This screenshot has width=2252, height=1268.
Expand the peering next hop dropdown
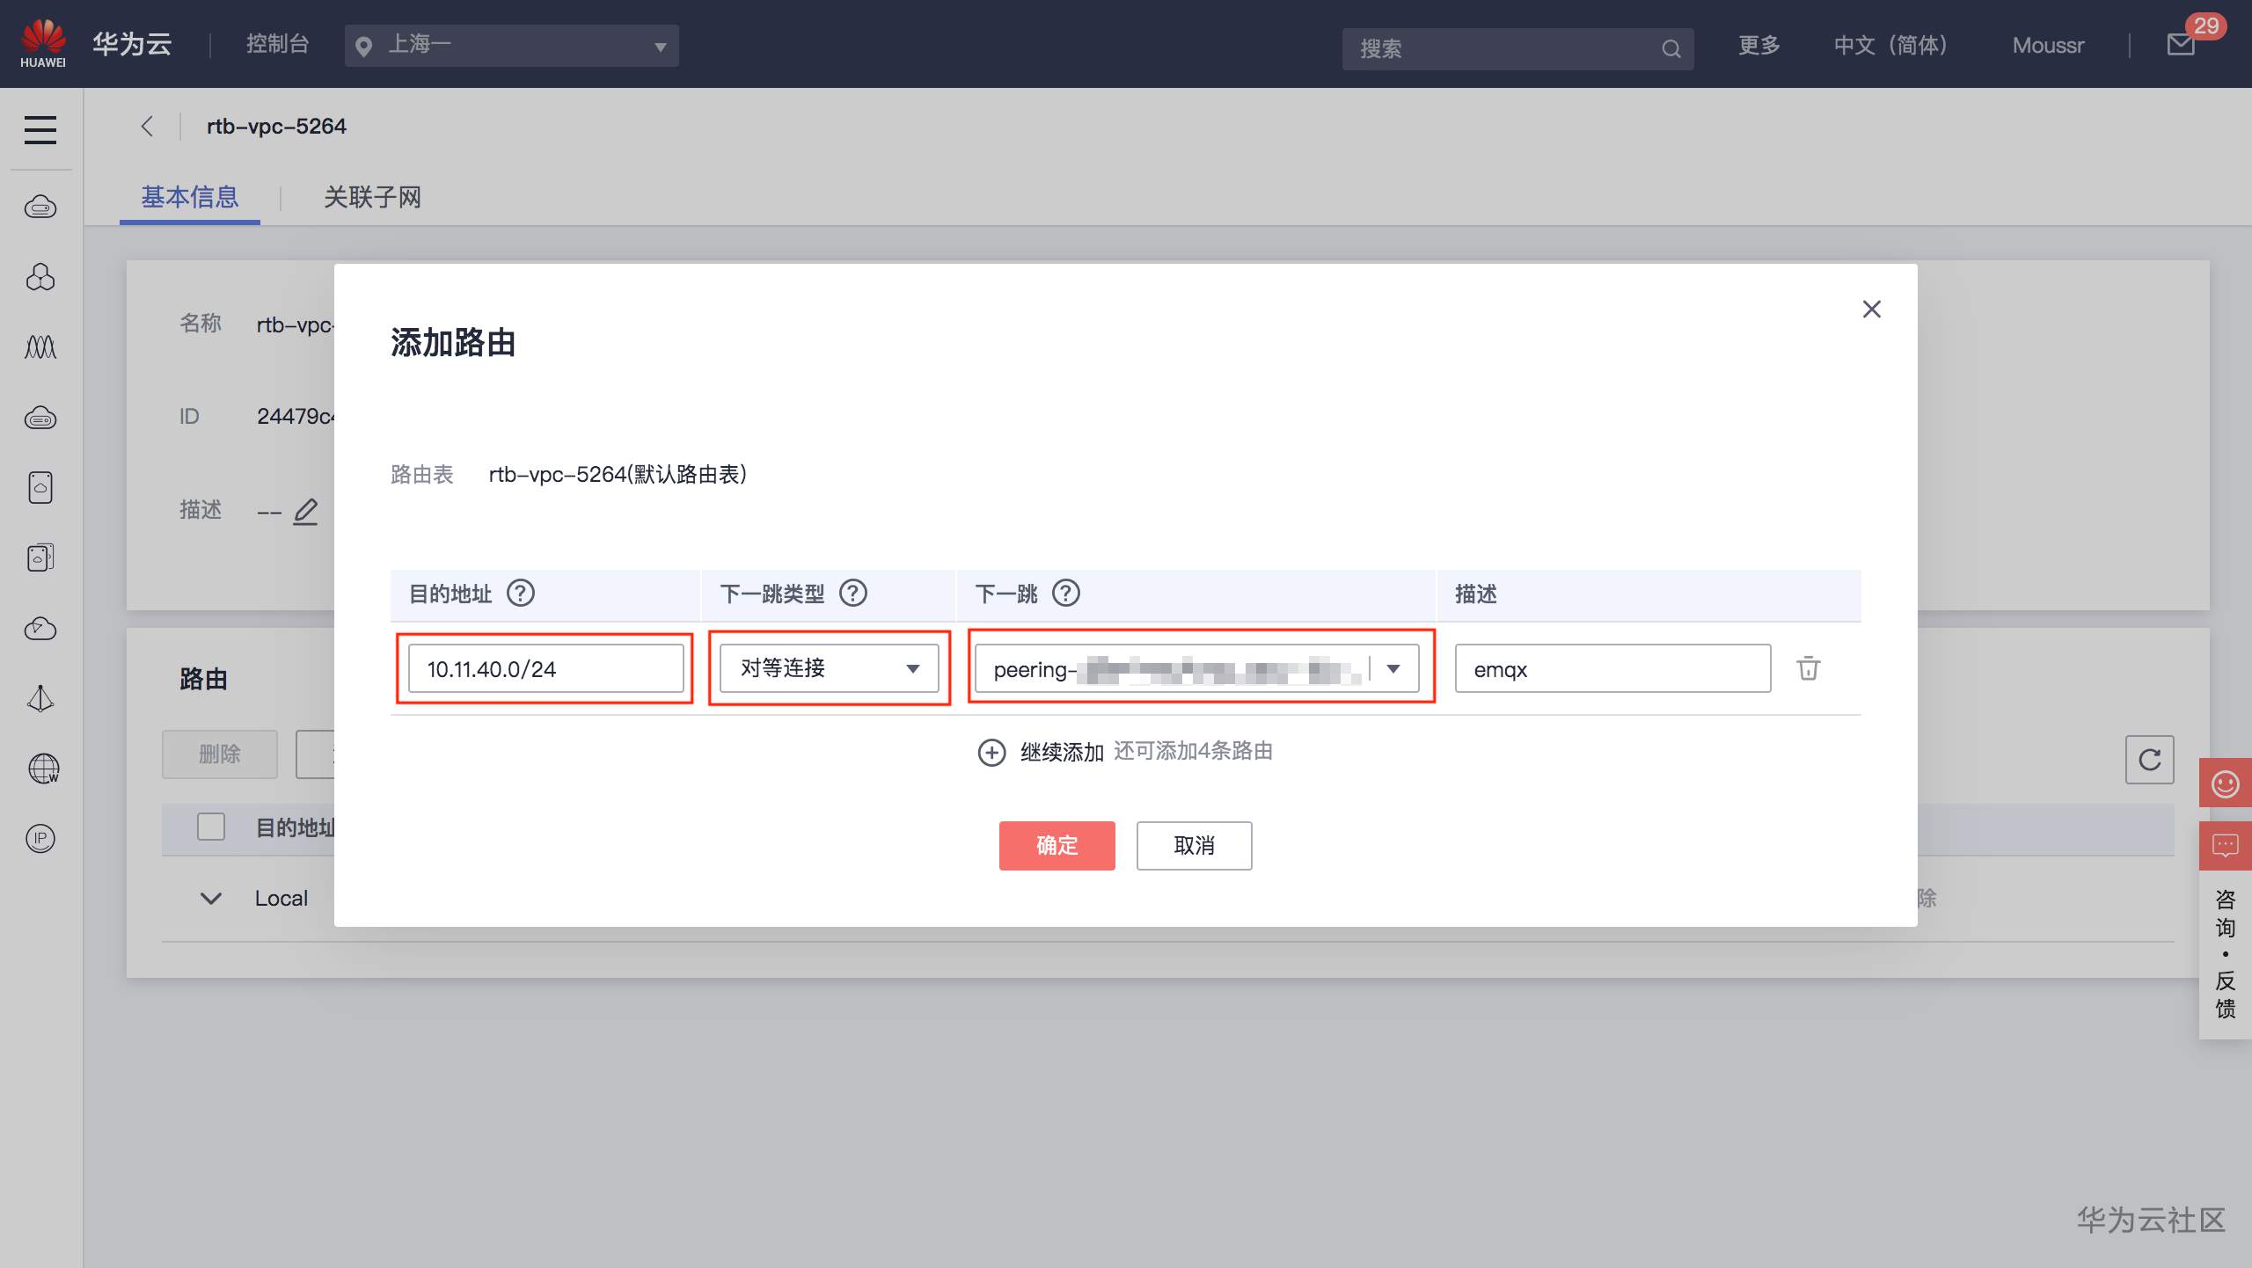[x=1393, y=669]
